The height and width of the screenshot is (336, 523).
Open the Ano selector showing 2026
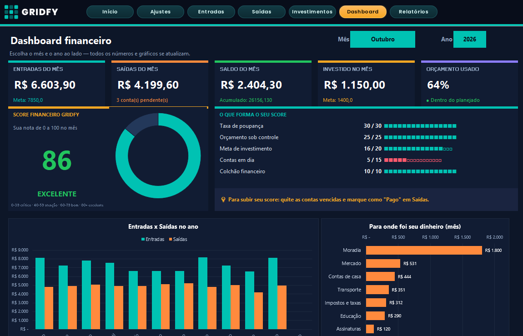[470, 40]
